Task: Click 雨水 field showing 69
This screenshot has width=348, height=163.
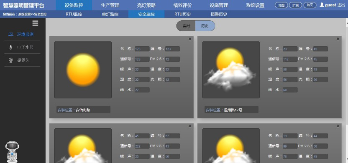Action: tap(290, 90)
